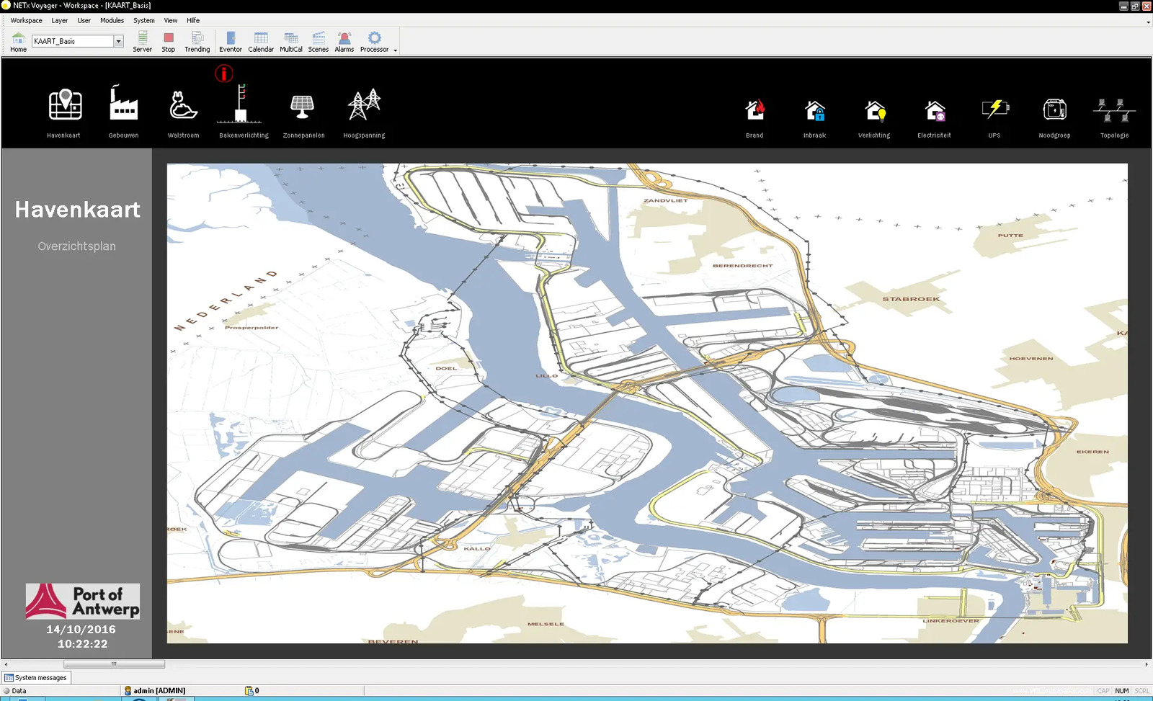Select the Hoogspanning pylon icon
The width and height of the screenshot is (1153, 701).
click(364, 105)
